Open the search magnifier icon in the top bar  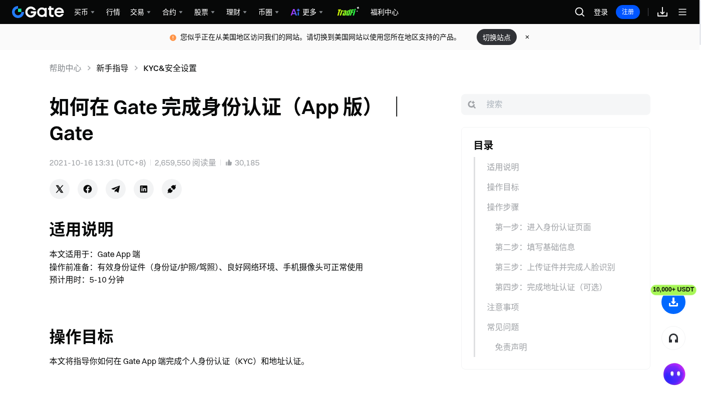(580, 12)
